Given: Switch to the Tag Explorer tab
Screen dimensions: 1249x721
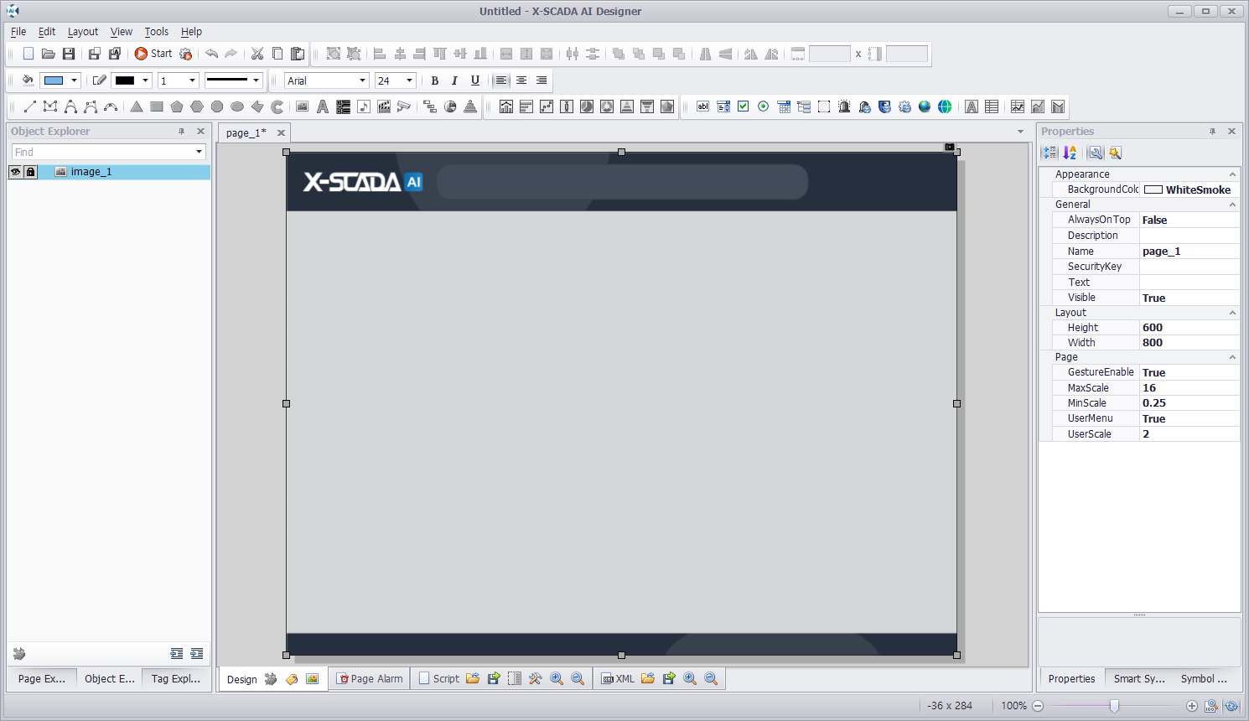Looking at the screenshot, I should pyautogui.click(x=176, y=679).
